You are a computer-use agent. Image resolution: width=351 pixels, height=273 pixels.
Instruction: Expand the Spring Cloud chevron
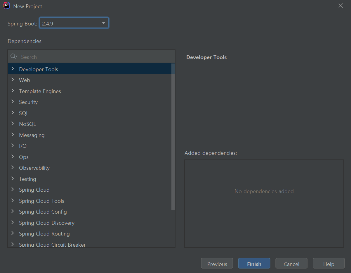(13, 189)
